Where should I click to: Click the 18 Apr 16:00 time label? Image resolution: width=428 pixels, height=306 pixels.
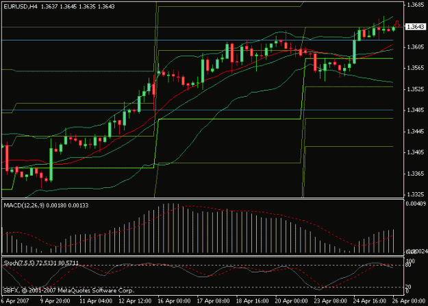(x=253, y=301)
